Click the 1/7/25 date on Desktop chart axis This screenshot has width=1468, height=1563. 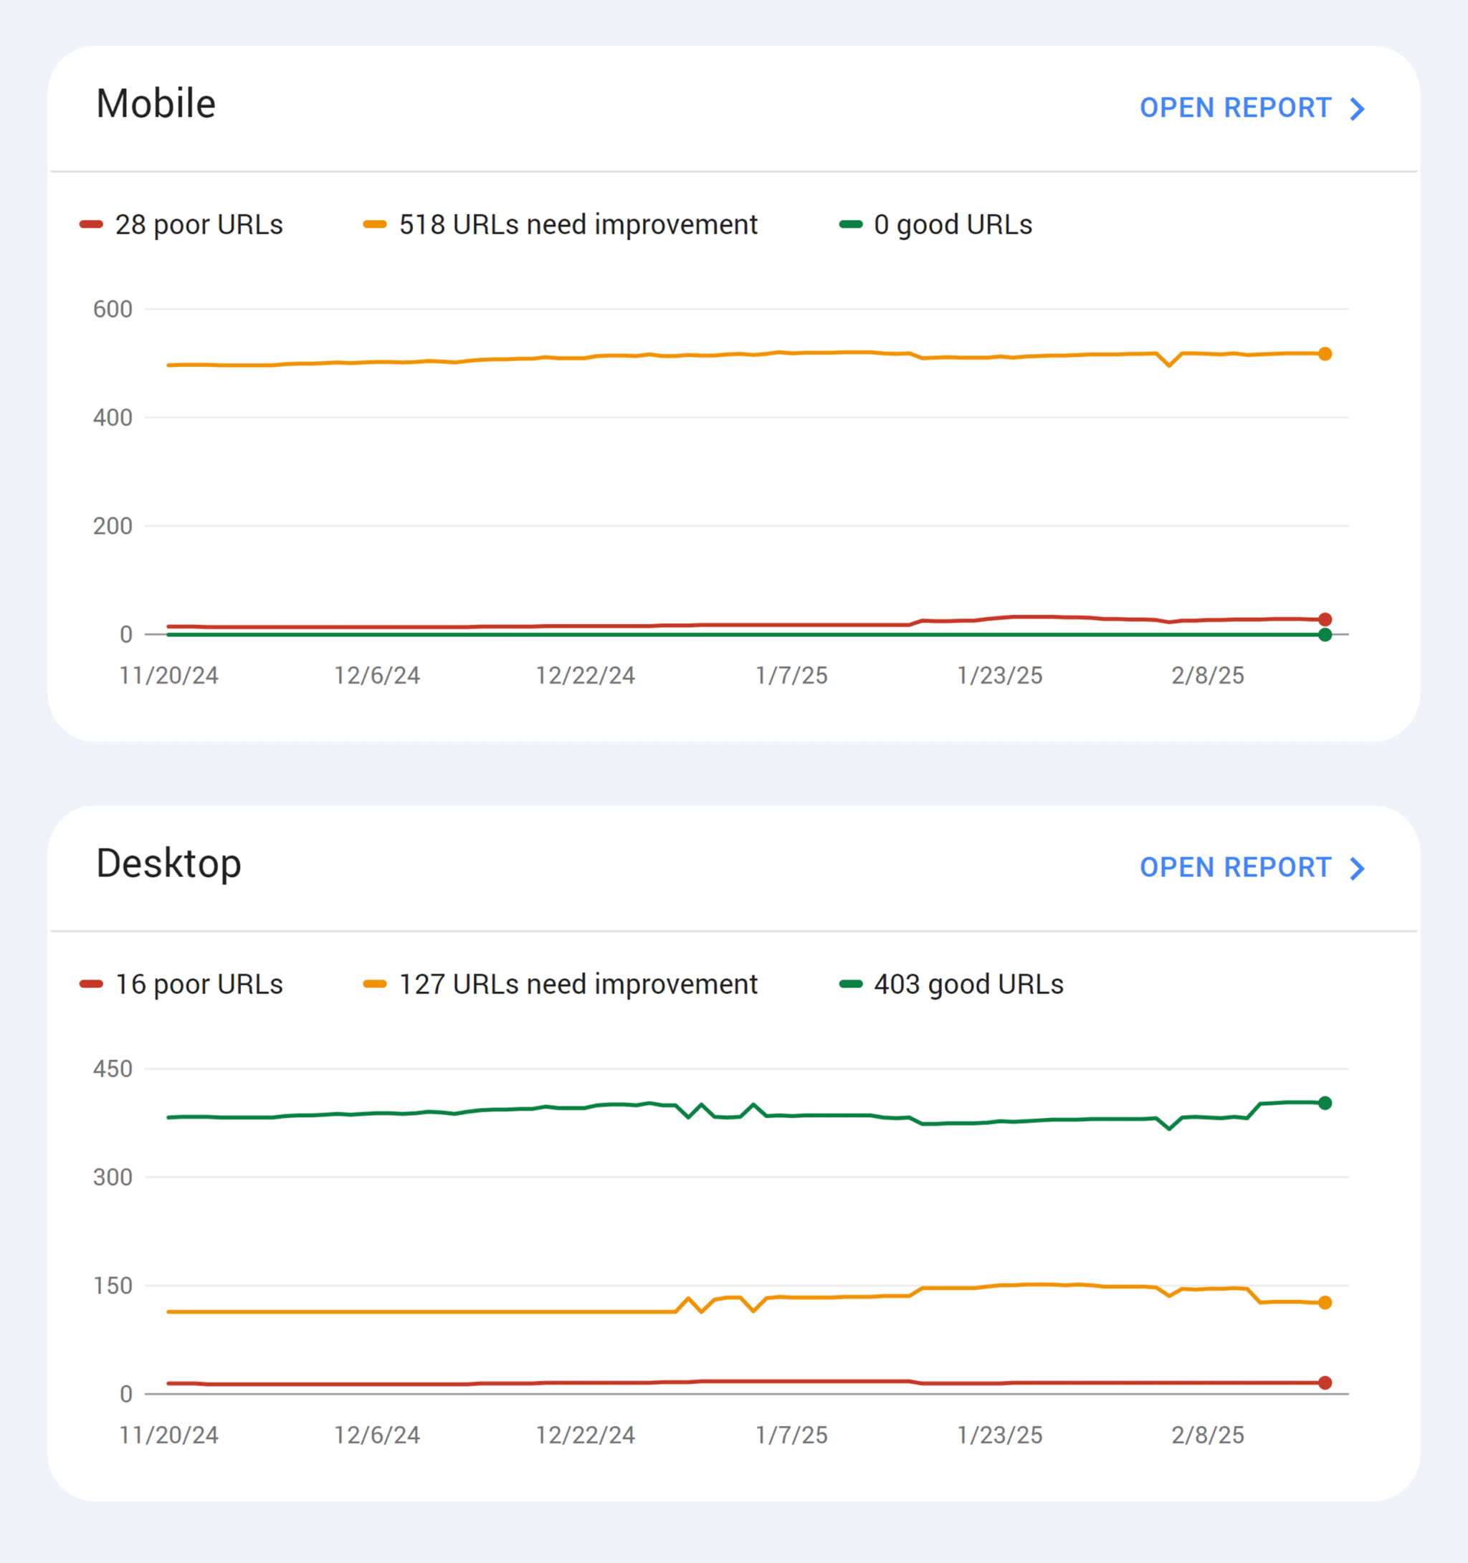click(x=792, y=1435)
